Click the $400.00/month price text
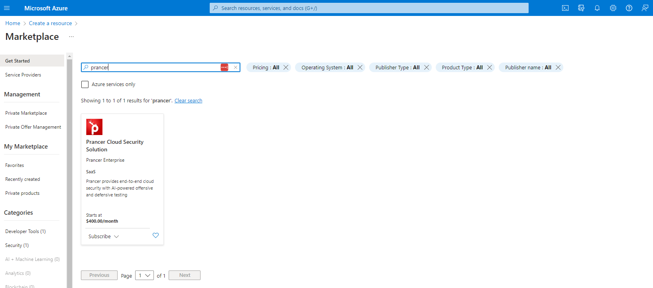This screenshot has height=288, width=653. click(x=102, y=221)
